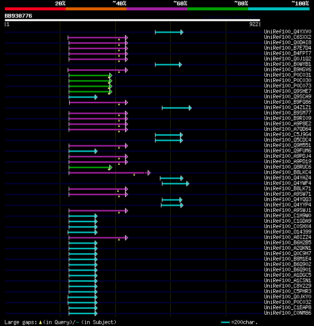Open the UniRef100_C0NM86 subject link
The image size is (314, 326).
click(288, 313)
